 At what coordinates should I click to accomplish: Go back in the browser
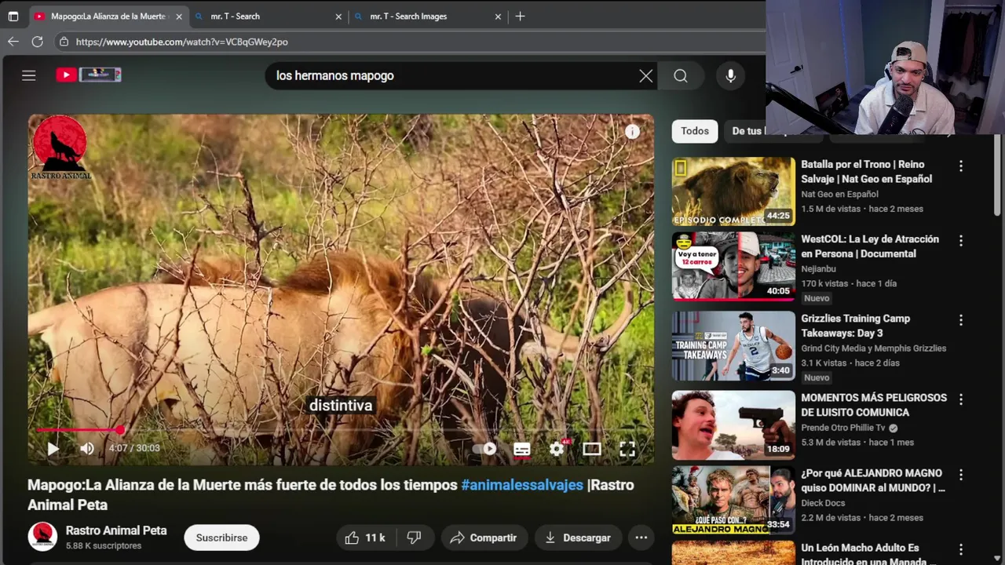[13, 42]
